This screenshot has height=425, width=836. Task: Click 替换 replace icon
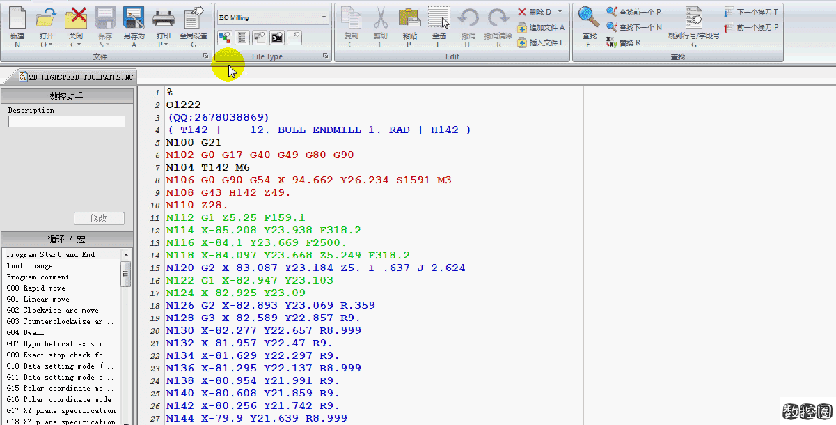(x=623, y=42)
